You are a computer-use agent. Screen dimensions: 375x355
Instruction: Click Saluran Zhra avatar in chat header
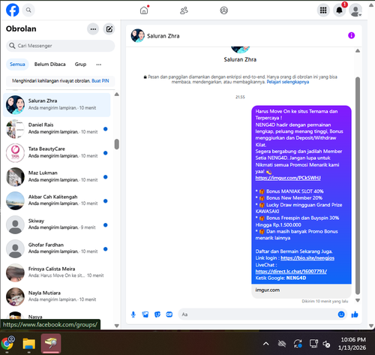(138, 36)
